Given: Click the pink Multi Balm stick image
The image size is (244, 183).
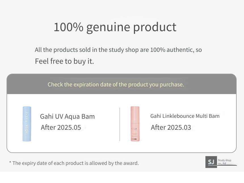Looking at the screenshot, I should click(x=135, y=124).
